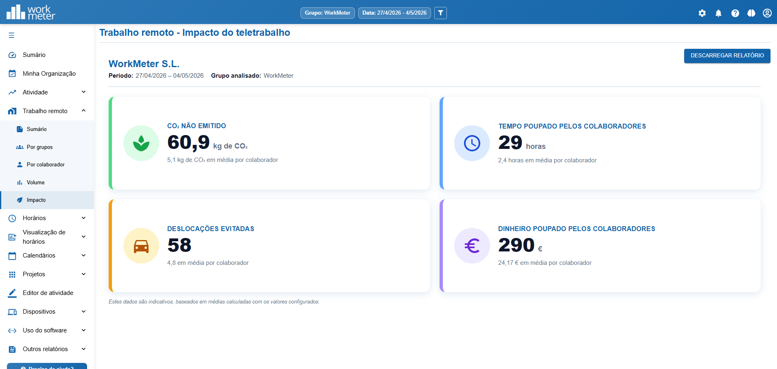Click the car icon on Deslocações Evitadas card
This screenshot has height=369, width=777.
(x=141, y=246)
